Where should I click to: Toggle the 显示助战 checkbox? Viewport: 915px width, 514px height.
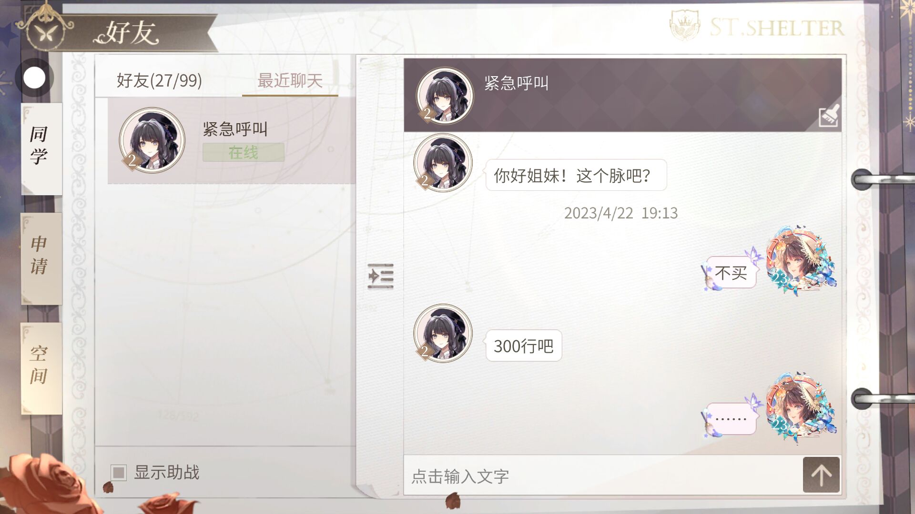pos(119,473)
